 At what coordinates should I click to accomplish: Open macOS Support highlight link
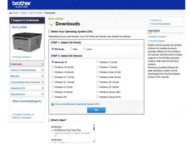tap(157, 41)
